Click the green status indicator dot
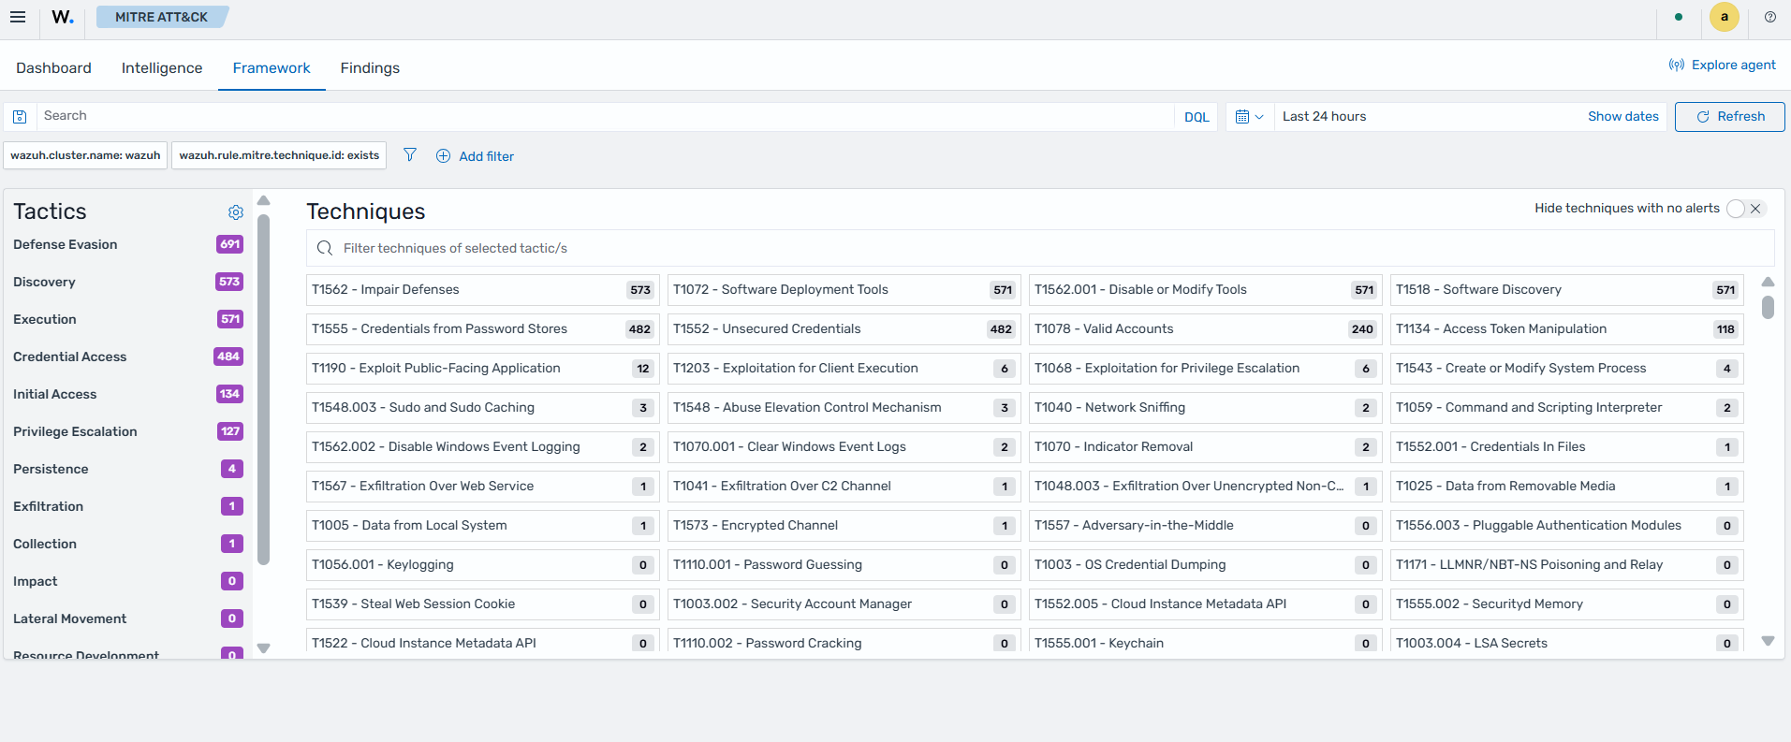The image size is (1791, 742). click(x=1679, y=17)
